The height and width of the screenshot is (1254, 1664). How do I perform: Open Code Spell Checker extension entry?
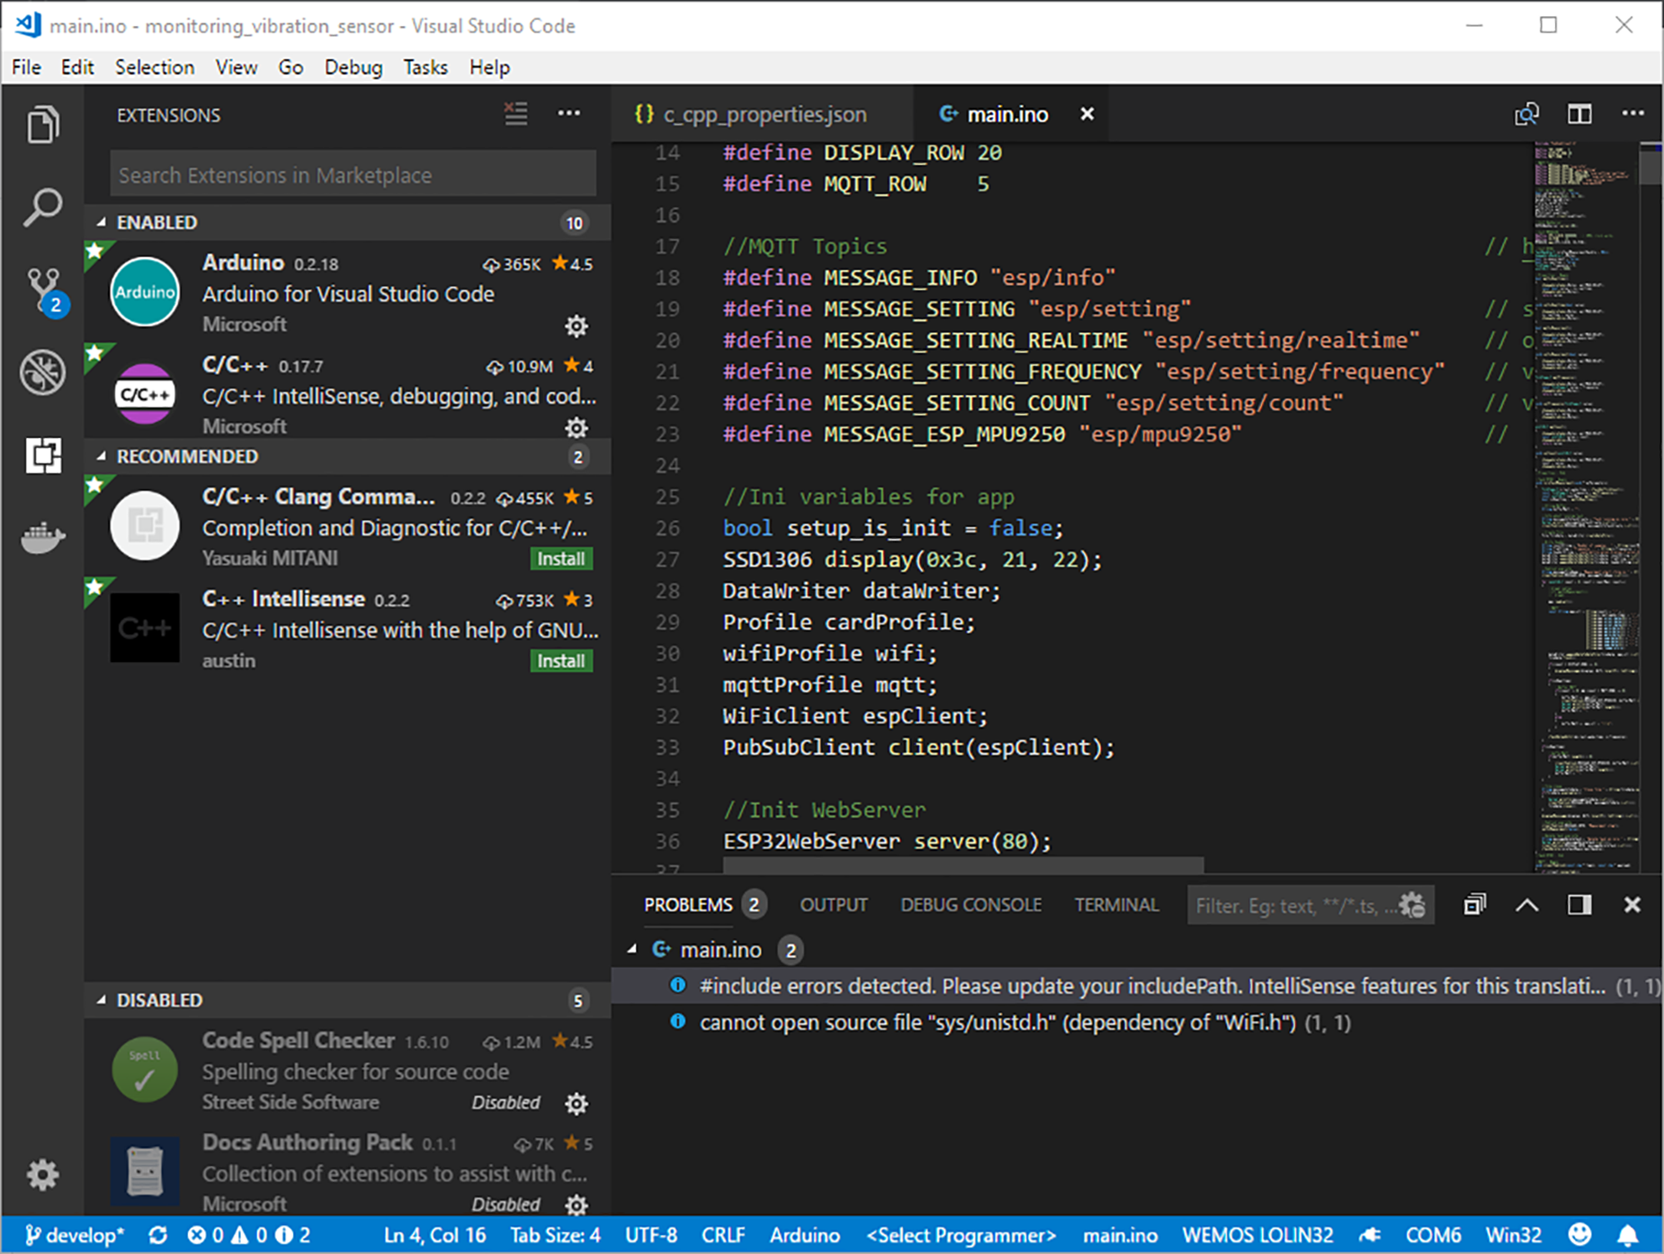tap(347, 1070)
